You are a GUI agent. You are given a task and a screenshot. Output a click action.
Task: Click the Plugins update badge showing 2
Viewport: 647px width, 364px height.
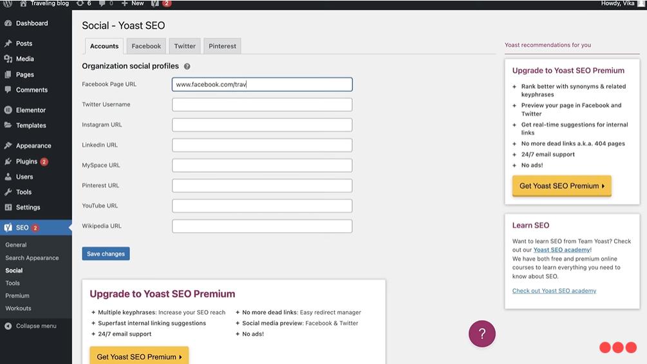pyautogui.click(x=44, y=161)
